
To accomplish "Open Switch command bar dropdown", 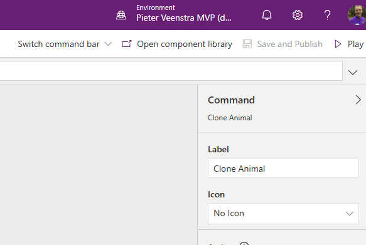I will [x=65, y=44].
